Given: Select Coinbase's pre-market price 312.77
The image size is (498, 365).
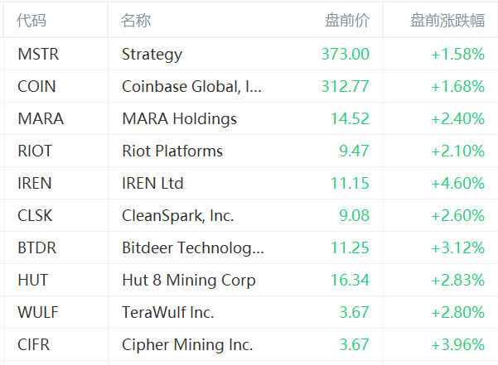Looking at the screenshot, I should pyautogui.click(x=345, y=87).
